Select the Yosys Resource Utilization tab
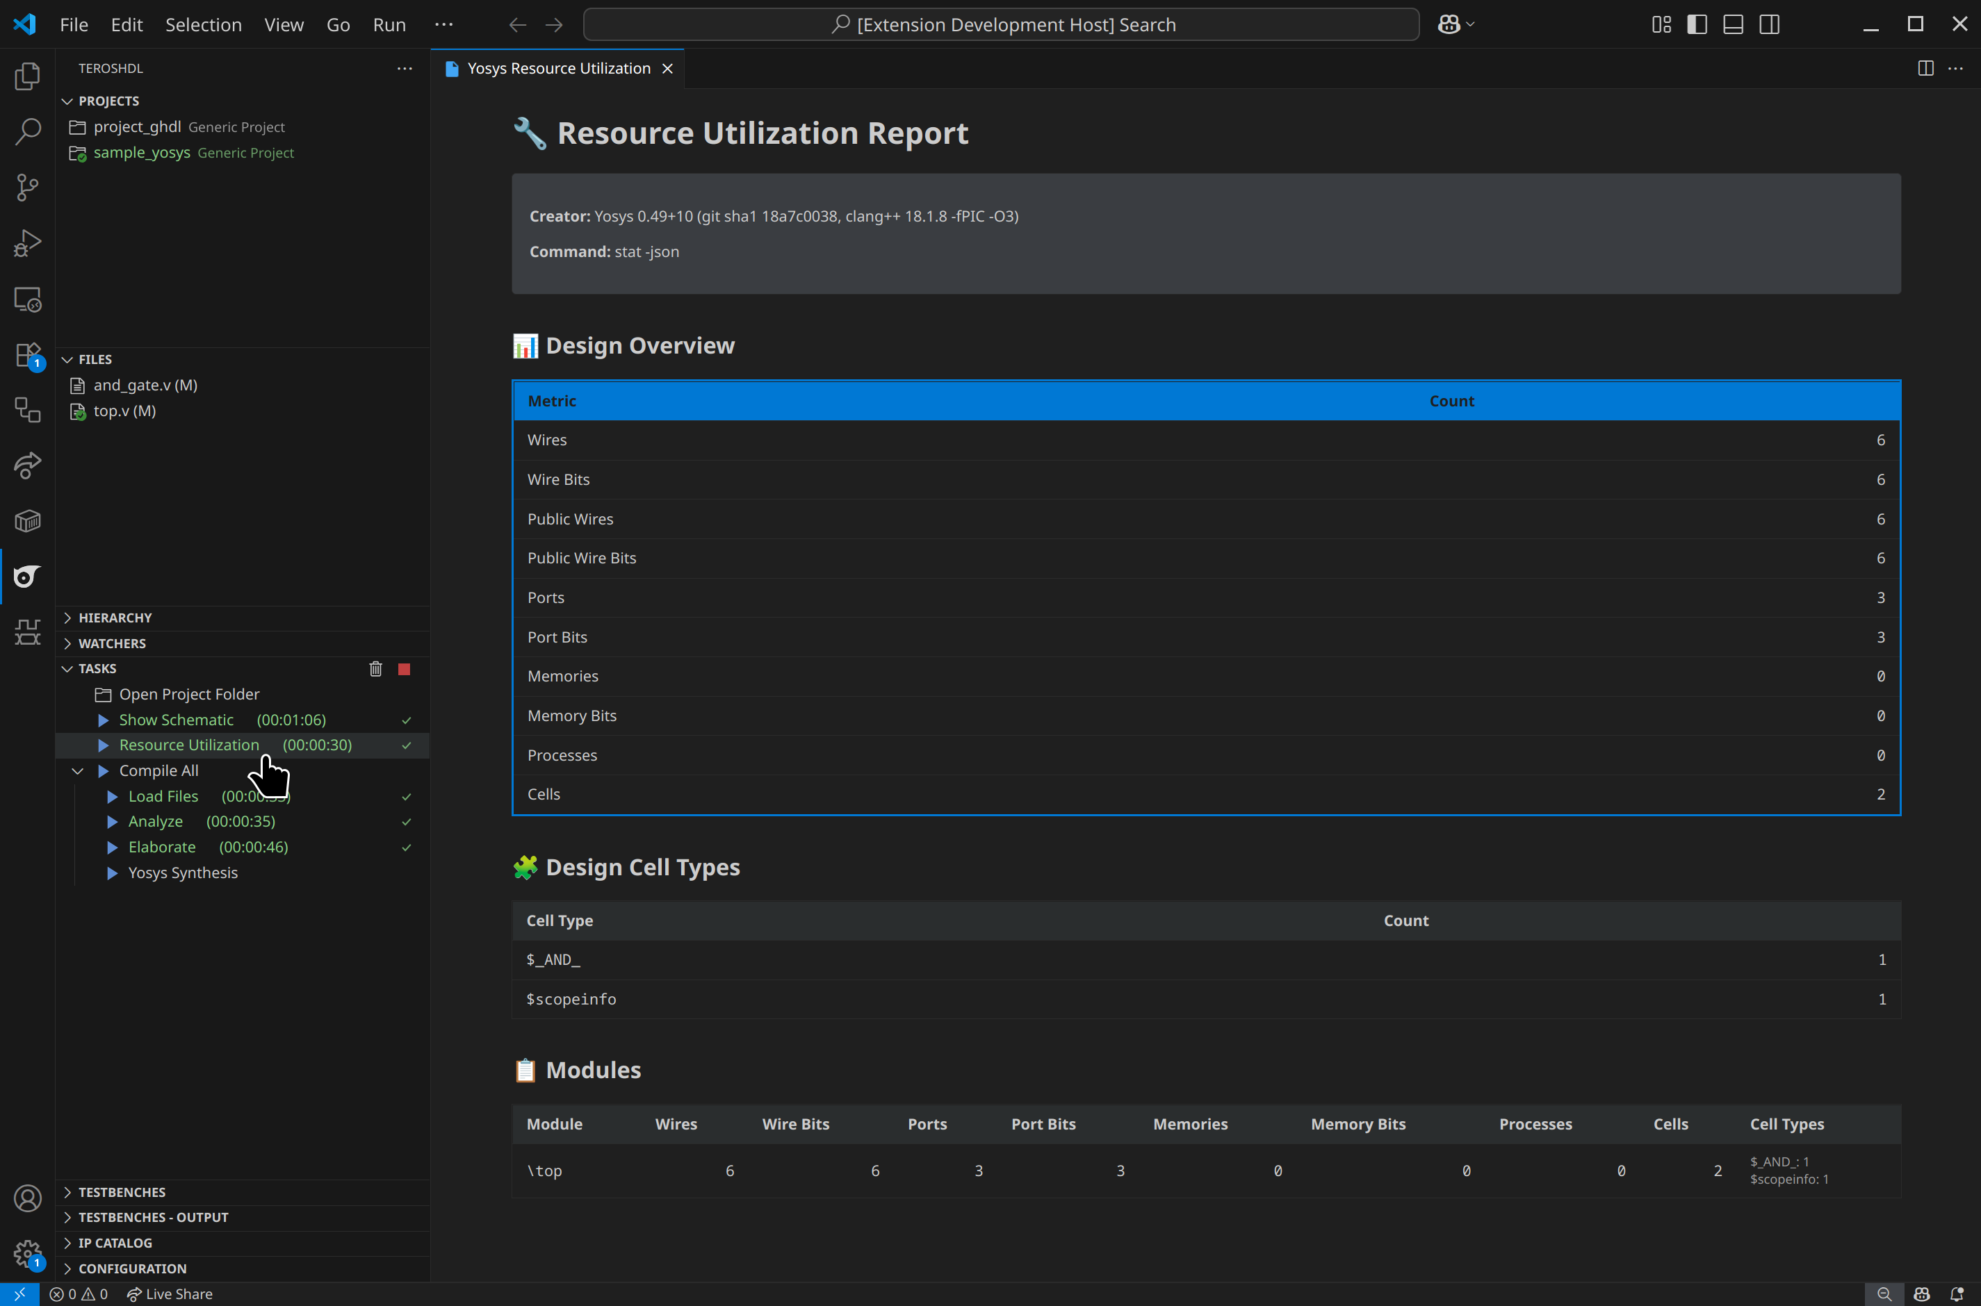The height and width of the screenshot is (1306, 1981). click(558, 68)
